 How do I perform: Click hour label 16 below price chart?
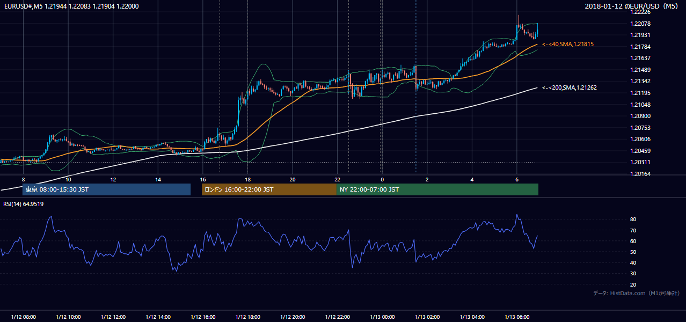point(203,179)
